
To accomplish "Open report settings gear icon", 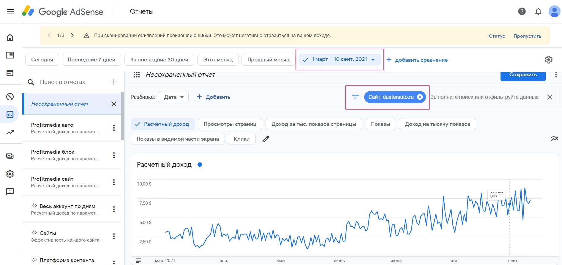I will point(548,60).
